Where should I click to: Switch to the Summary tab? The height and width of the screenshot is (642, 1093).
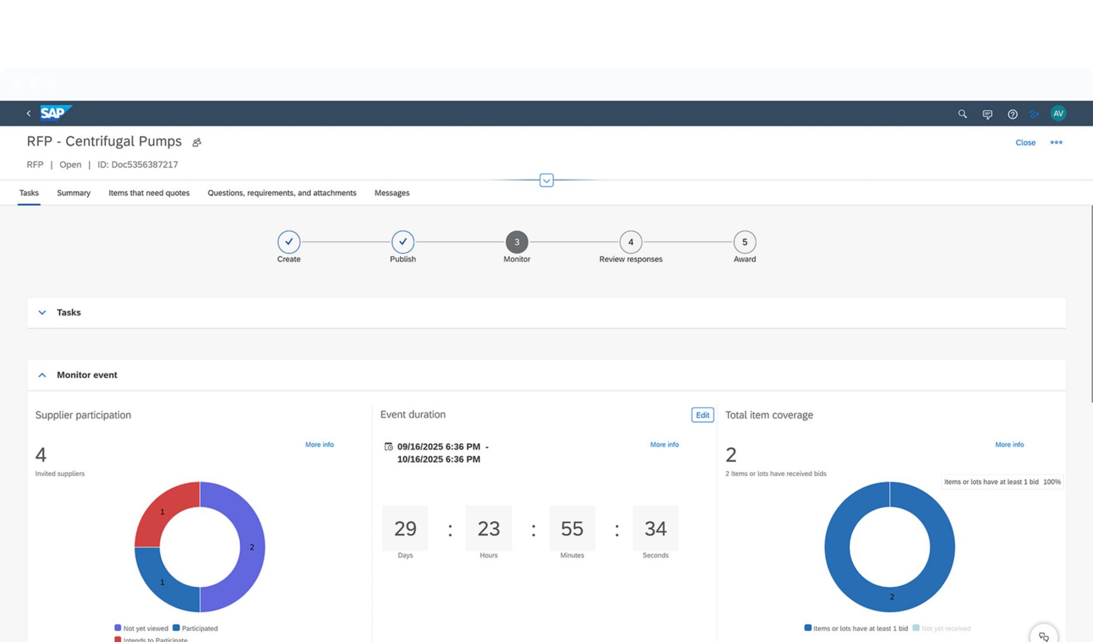click(x=74, y=193)
